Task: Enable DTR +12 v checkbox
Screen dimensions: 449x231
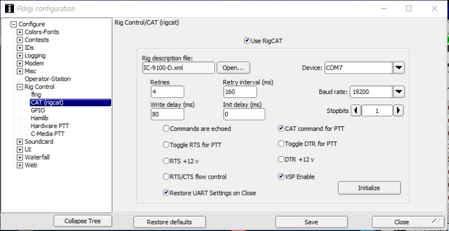Action: click(x=281, y=160)
